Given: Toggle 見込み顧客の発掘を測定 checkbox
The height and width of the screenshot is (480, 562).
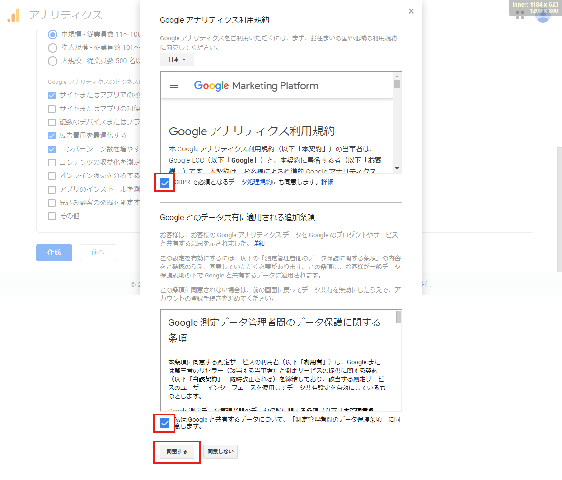Looking at the screenshot, I should pyautogui.click(x=52, y=203).
